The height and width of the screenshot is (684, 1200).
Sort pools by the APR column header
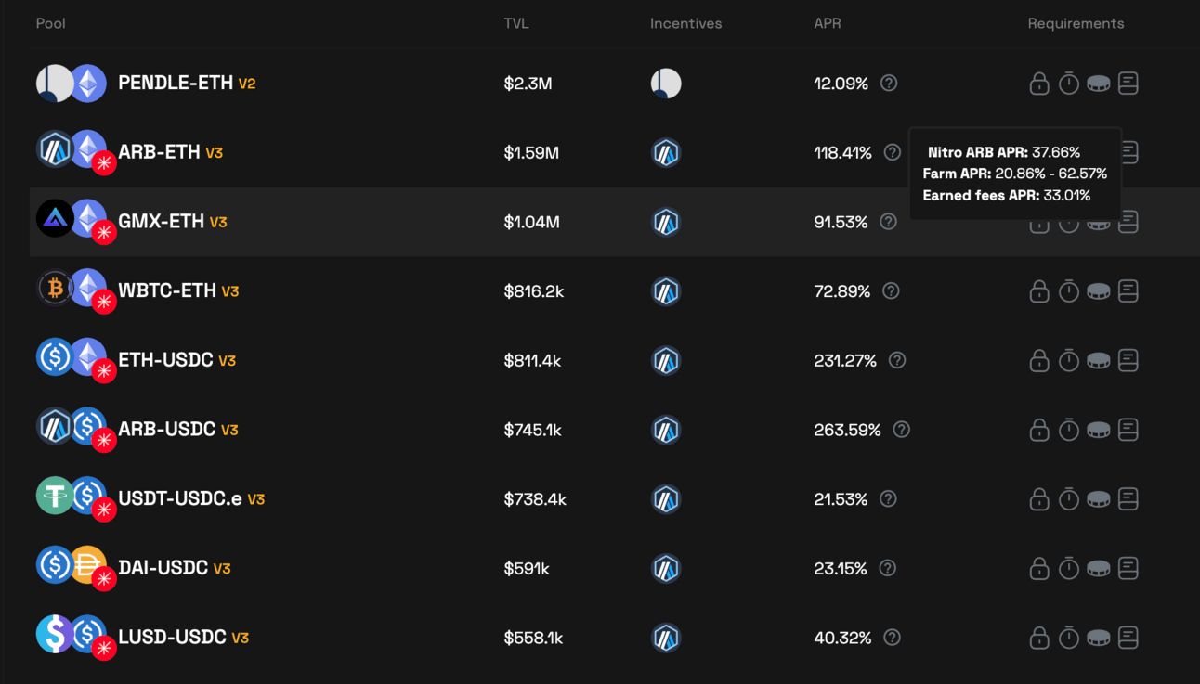[828, 23]
